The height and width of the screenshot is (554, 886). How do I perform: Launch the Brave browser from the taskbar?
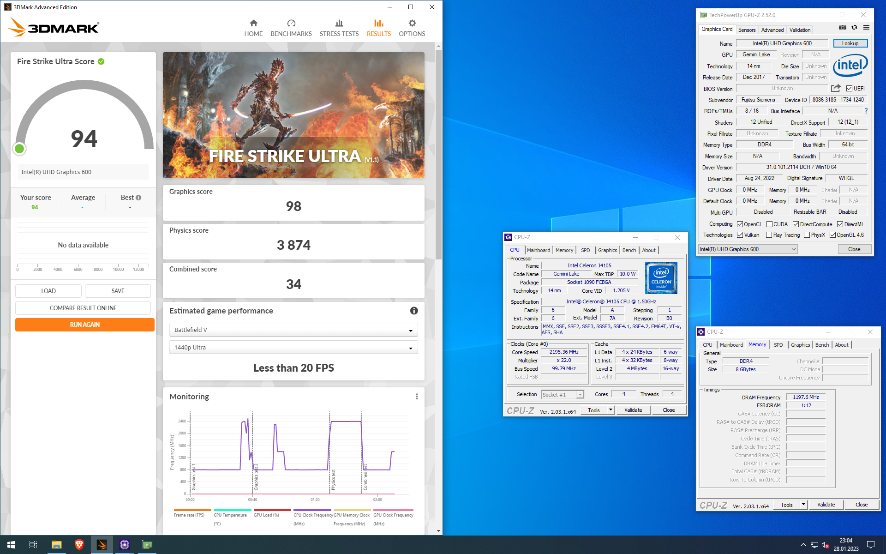[79, 545]
